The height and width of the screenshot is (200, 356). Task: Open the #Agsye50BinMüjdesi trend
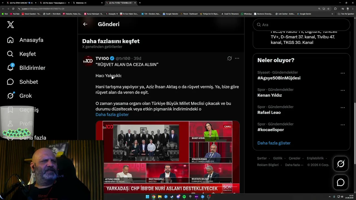click(279, 78)
